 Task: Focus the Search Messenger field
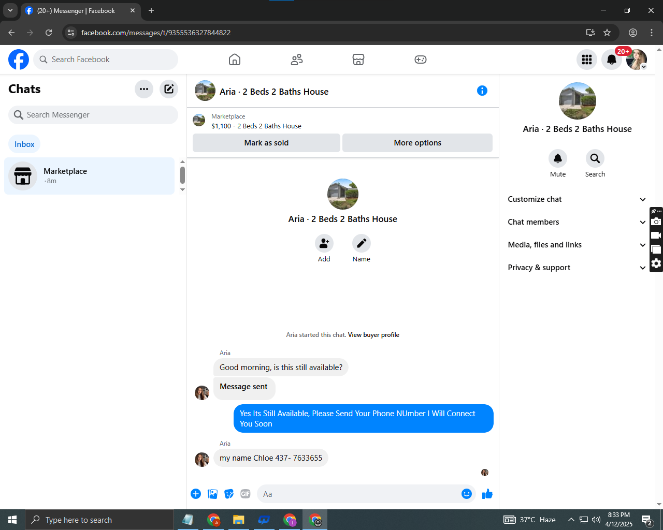pyautogui.click(x=93, y=115)
